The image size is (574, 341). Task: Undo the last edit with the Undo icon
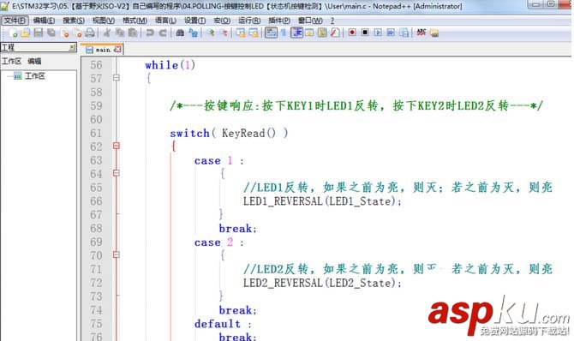click(x=150, y=33)
